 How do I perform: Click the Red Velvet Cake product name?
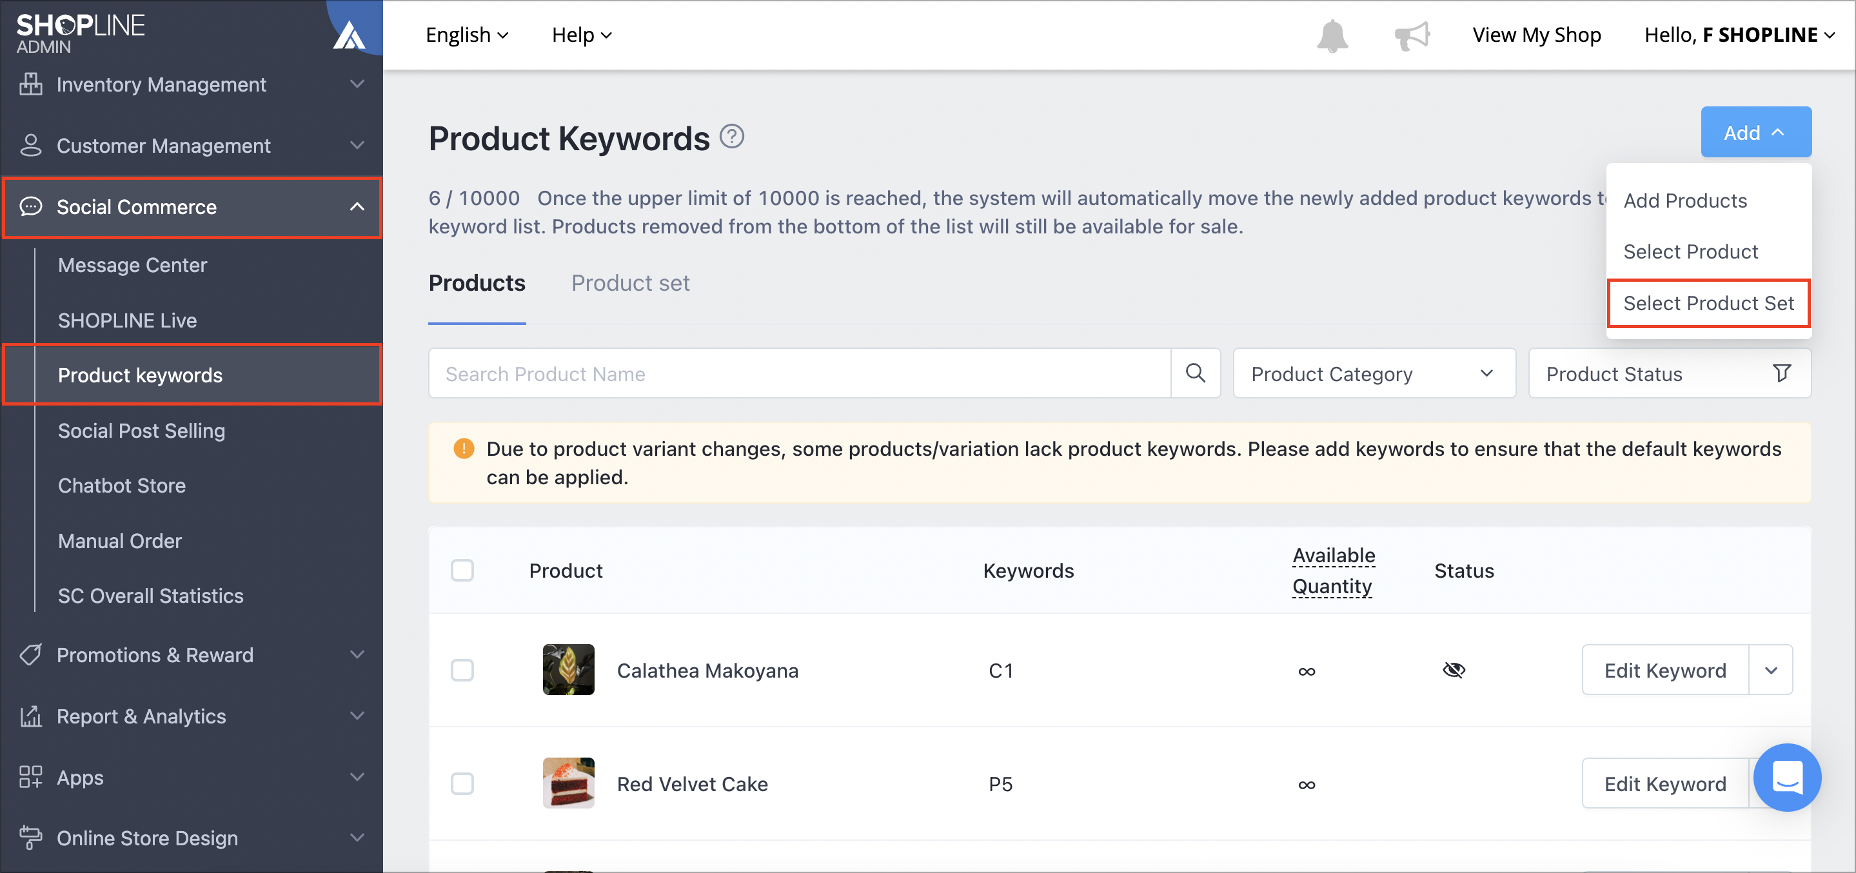tap(693, 783)
